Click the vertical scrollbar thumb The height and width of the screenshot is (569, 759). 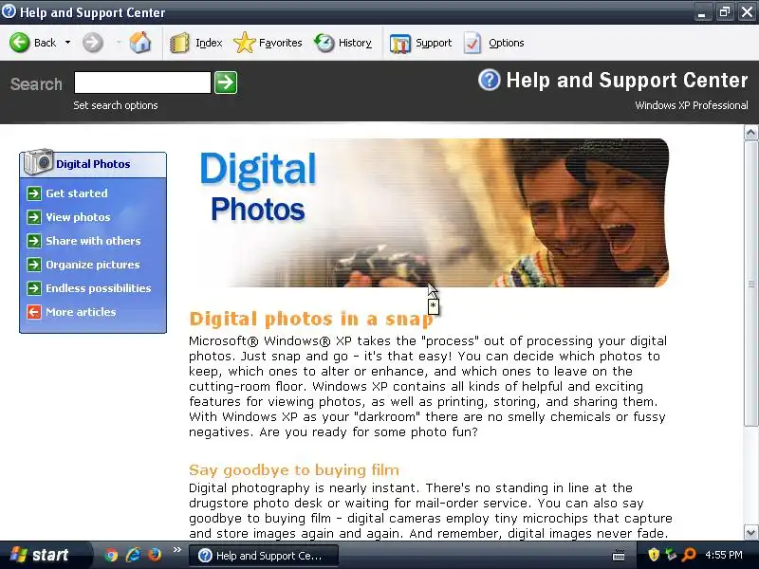pyautogui.click(x=750, y=284)
